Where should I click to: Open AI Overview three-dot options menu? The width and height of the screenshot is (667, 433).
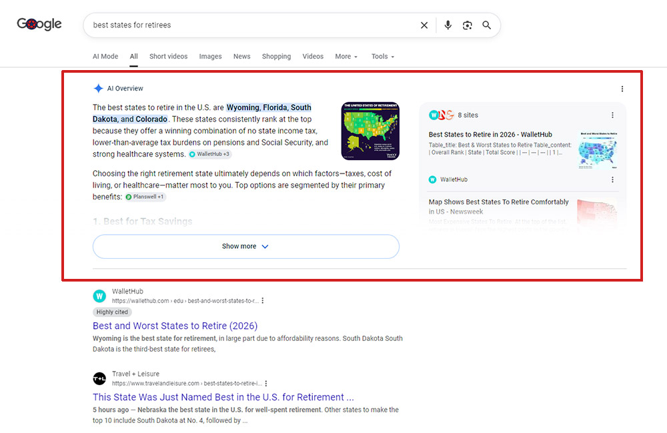click(622, 89)
